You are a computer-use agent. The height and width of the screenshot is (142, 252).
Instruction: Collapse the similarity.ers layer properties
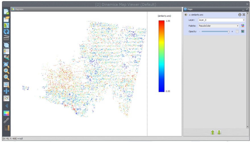tap(190, 15)
